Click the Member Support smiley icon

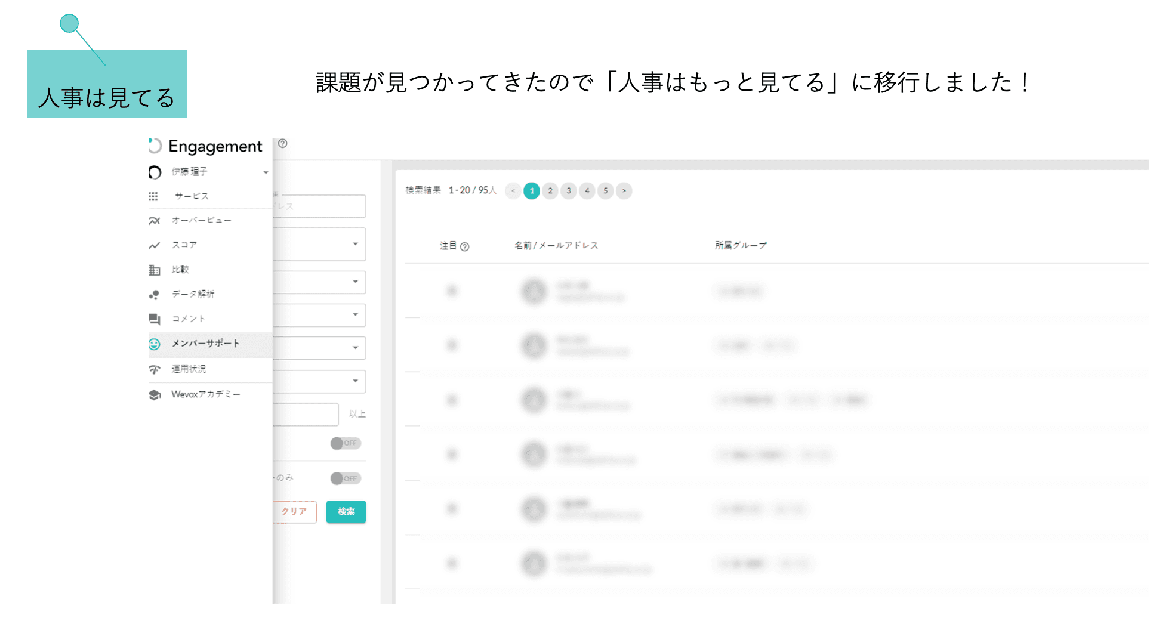click(154, 344)
